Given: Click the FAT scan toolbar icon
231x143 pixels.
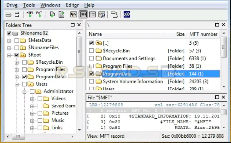Looking at the screenshot, I should coord(39,14).
